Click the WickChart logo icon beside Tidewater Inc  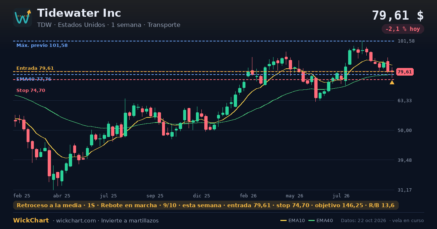point(23,17)
